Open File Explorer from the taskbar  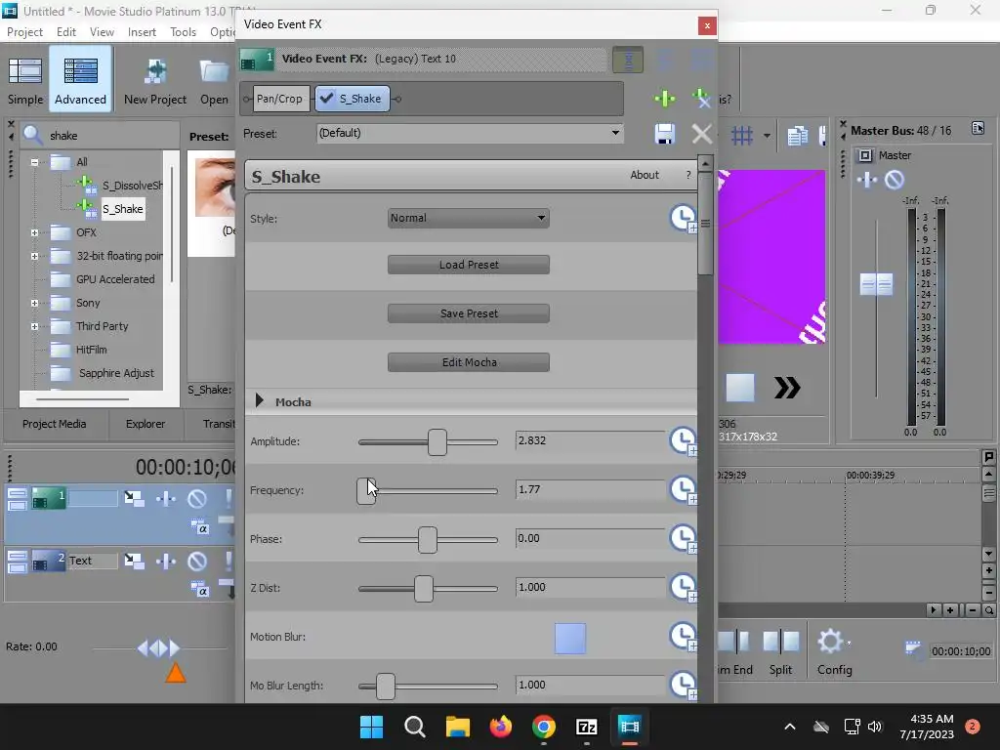(457, 727)
